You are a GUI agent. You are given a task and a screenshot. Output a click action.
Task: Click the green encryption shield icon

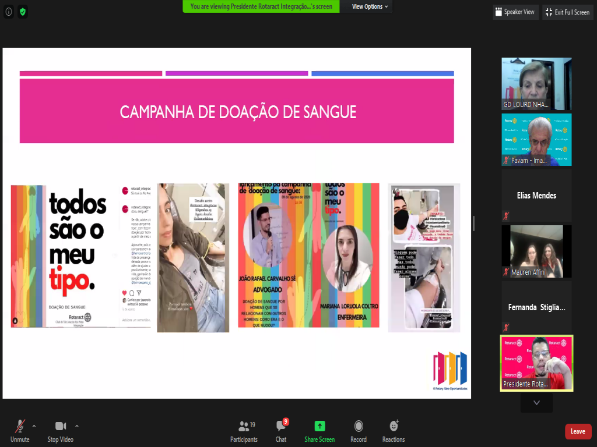tap(23, 12)
